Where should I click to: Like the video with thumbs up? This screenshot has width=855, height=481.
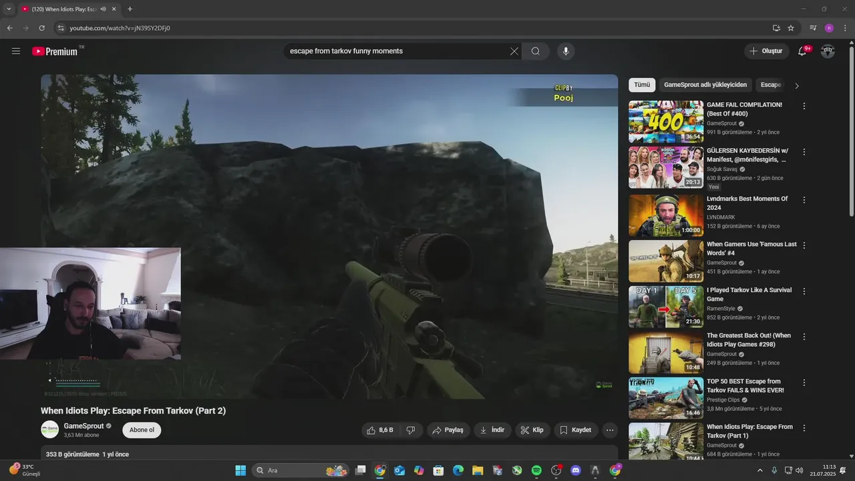[379, 430]
